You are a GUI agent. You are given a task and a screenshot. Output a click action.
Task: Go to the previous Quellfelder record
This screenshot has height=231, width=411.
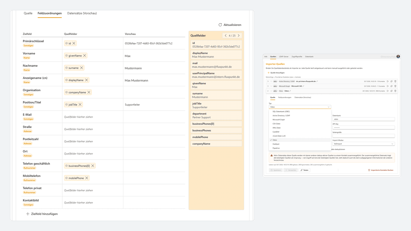[226, 36]
